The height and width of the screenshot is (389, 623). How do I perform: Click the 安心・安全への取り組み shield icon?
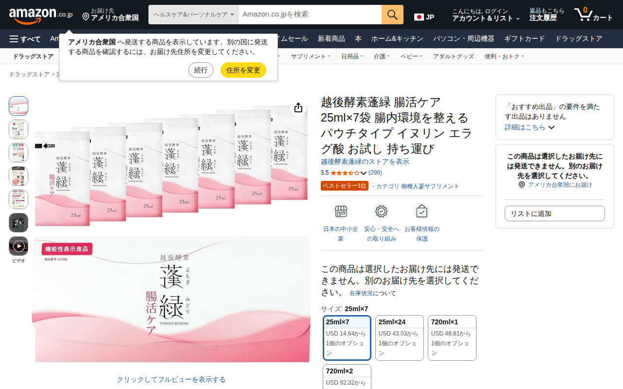click(382, 212)
